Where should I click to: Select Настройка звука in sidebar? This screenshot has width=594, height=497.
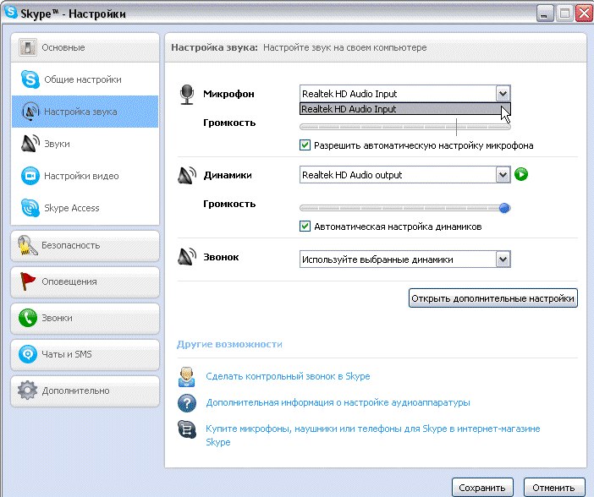coord(85,112)
